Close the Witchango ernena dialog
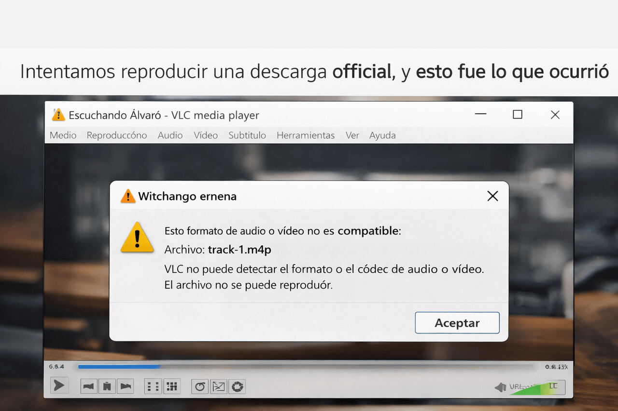This screenshot has height=411, width=618. (492, 196)
